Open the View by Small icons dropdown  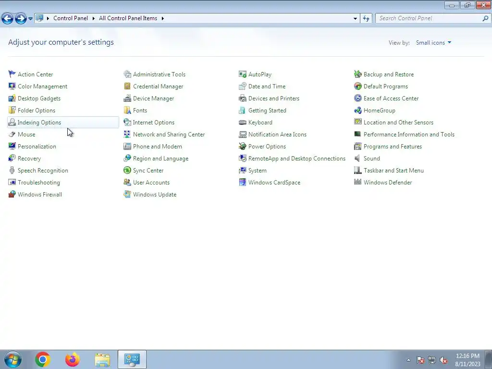point(434,43)
